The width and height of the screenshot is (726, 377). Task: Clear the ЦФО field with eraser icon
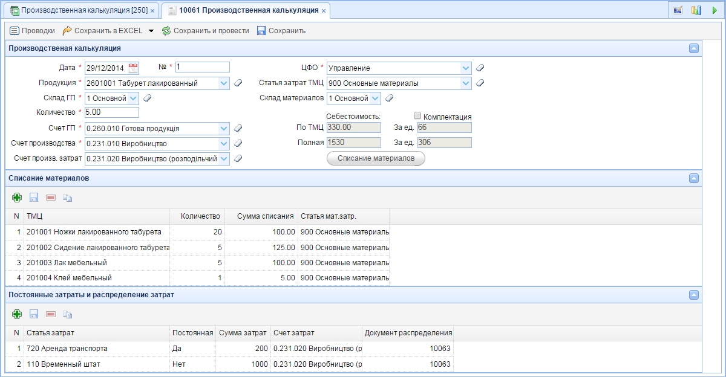[x=480, y=68]
